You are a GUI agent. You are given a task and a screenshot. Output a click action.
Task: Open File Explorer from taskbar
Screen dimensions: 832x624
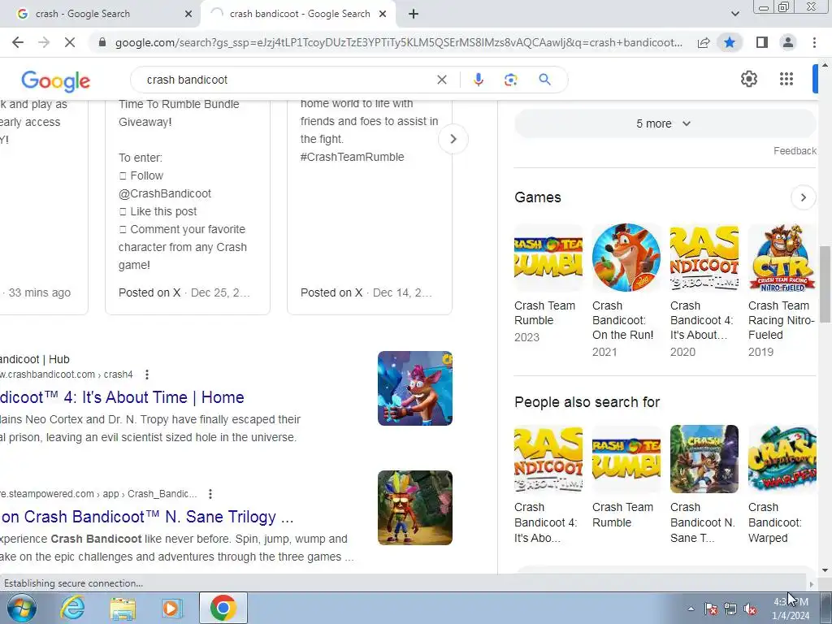click(x=123, y=608)
